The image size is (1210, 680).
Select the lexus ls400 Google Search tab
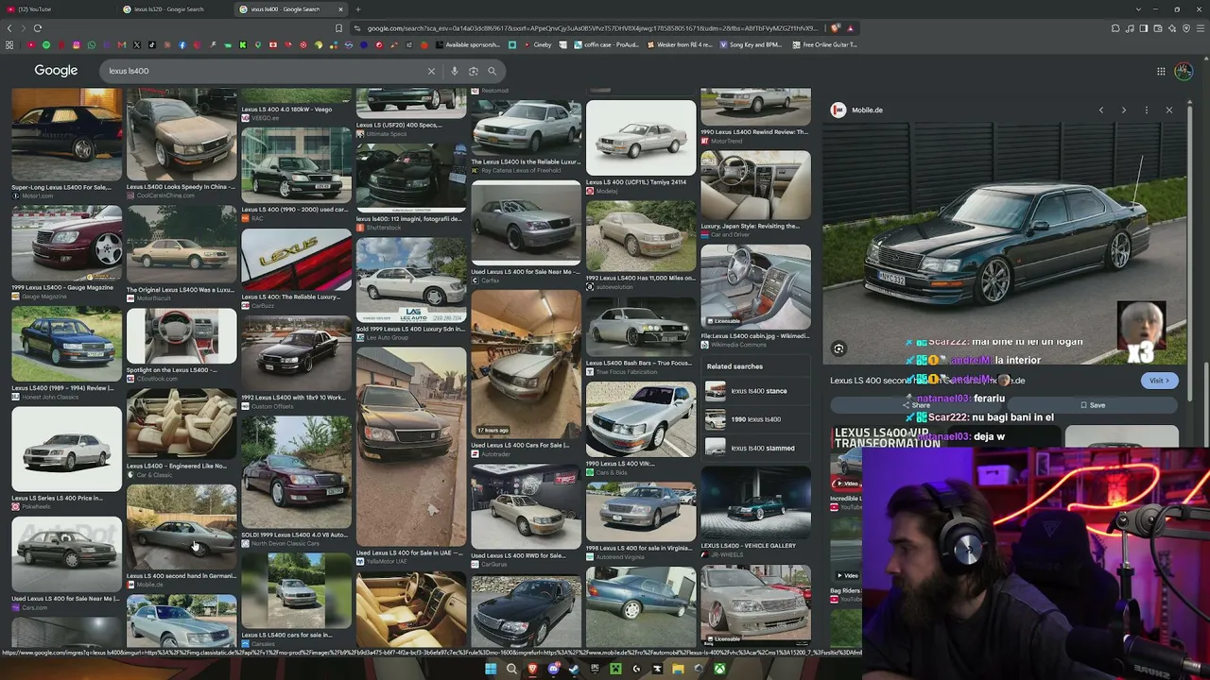[x=292, y=9]
